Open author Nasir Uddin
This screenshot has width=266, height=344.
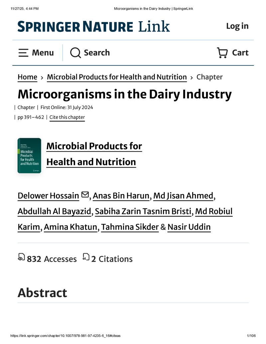[x=189, y=227]
